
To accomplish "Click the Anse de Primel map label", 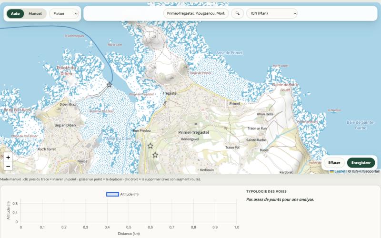I will [229, 53].
